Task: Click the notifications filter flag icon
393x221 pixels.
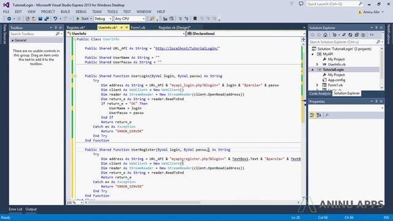Action: (x=292, y=4)
